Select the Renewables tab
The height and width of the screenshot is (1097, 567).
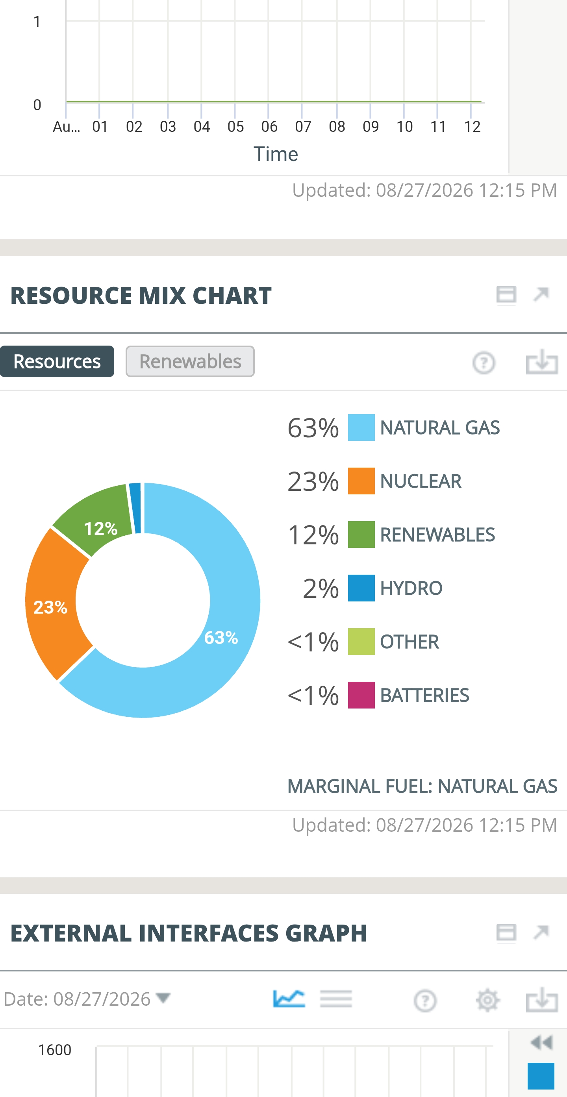pos(190,361)
